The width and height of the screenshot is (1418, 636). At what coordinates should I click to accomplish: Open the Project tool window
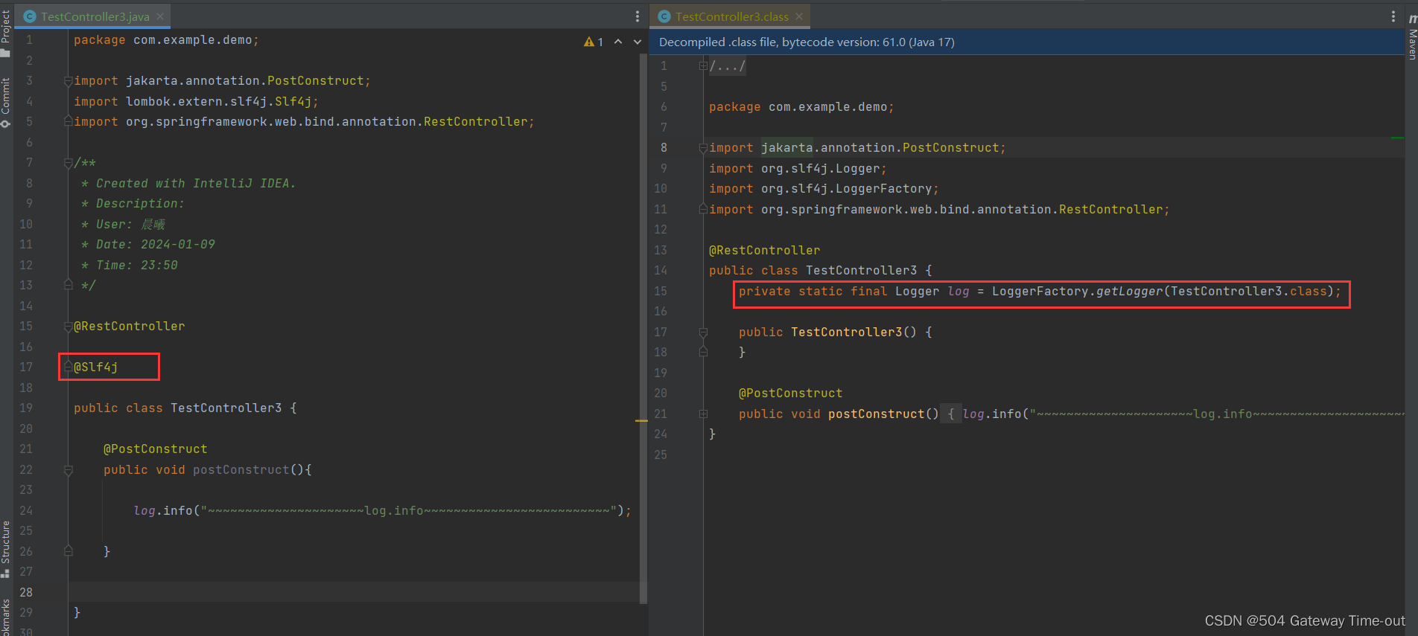pyautogui.click(x=6, y=33)
